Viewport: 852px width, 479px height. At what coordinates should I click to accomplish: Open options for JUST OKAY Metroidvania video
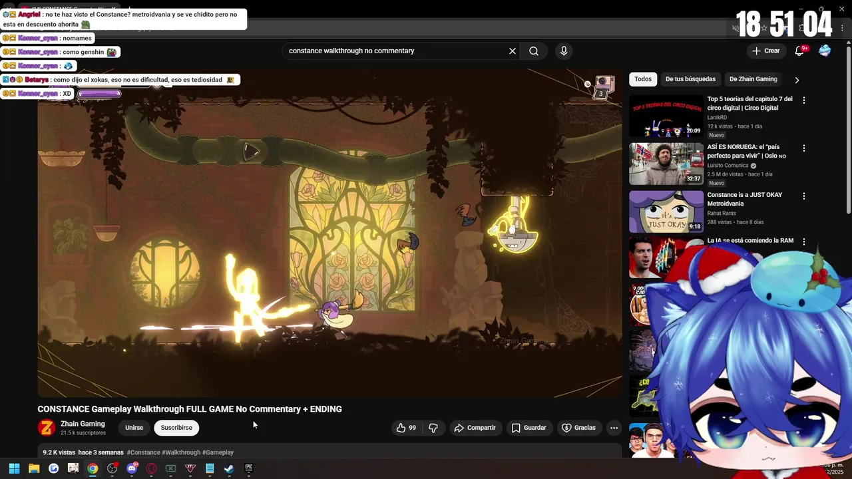coord(804,196)
